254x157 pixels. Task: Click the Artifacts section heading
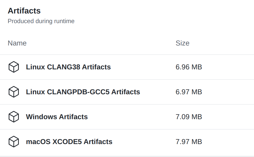(x=24, y=11)
